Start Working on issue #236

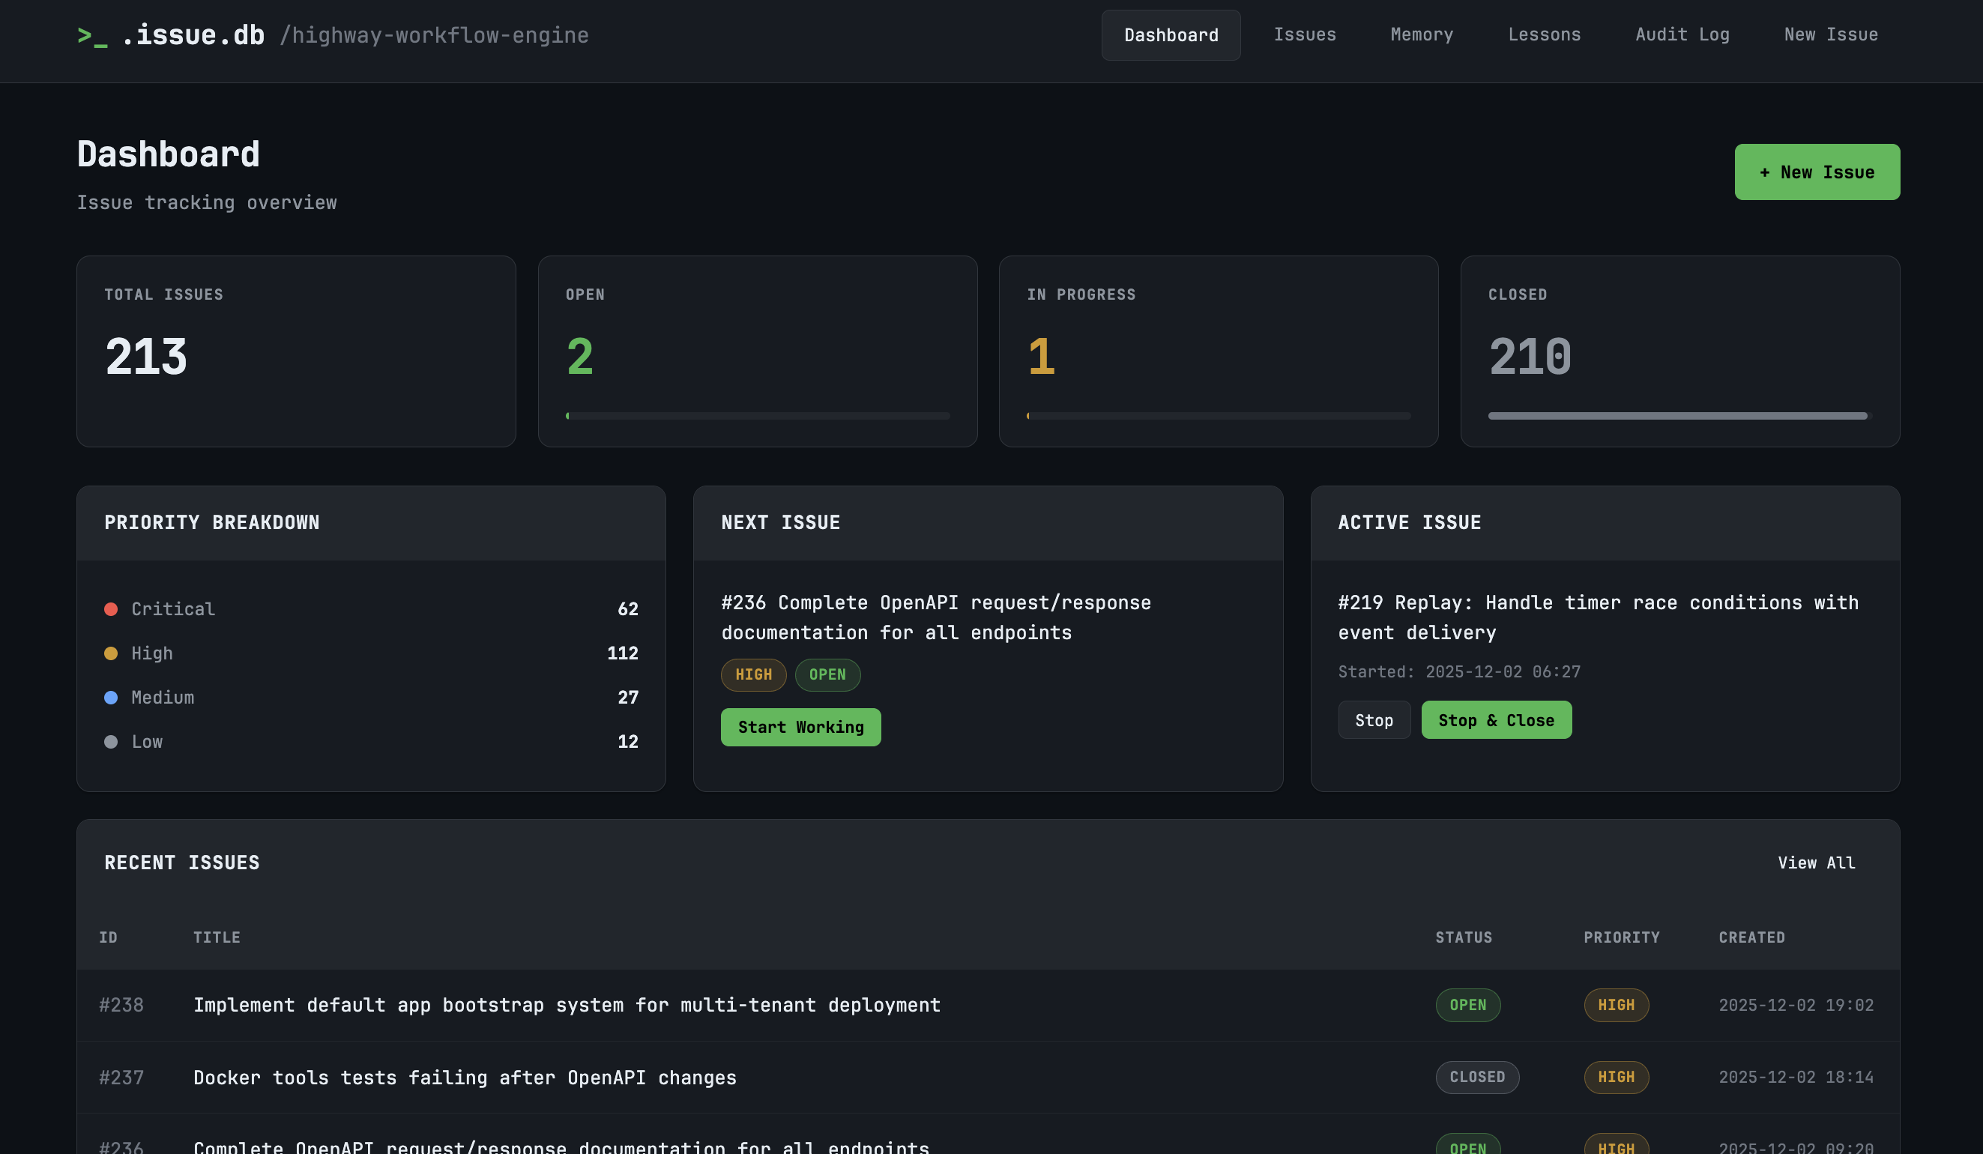800,727
